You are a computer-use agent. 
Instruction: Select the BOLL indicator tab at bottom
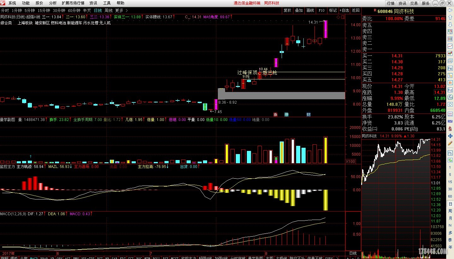156,258
